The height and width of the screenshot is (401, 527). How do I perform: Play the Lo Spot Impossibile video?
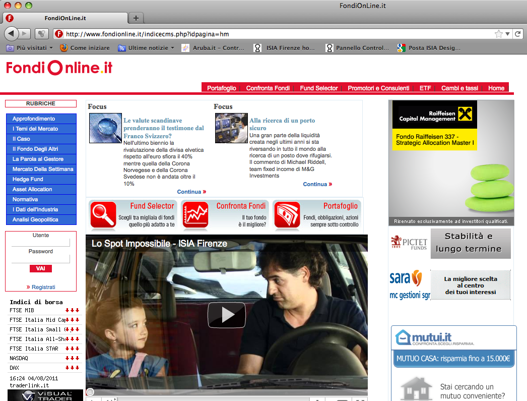(227, 315)
